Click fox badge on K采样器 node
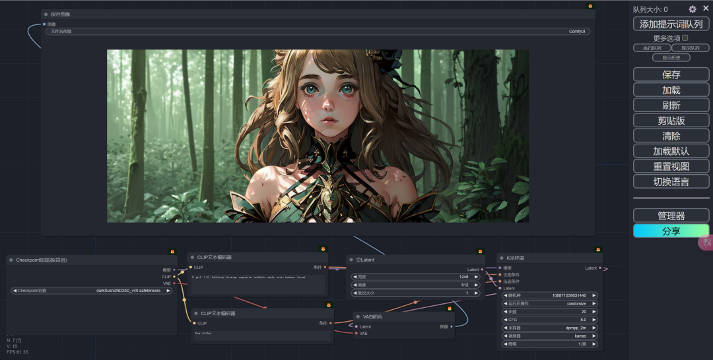The width and height of the screenshot is (713, 360). tap(598, 249)
